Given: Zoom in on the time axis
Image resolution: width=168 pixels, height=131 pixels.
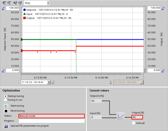Looking at the screenshot, I should point(4,3).
